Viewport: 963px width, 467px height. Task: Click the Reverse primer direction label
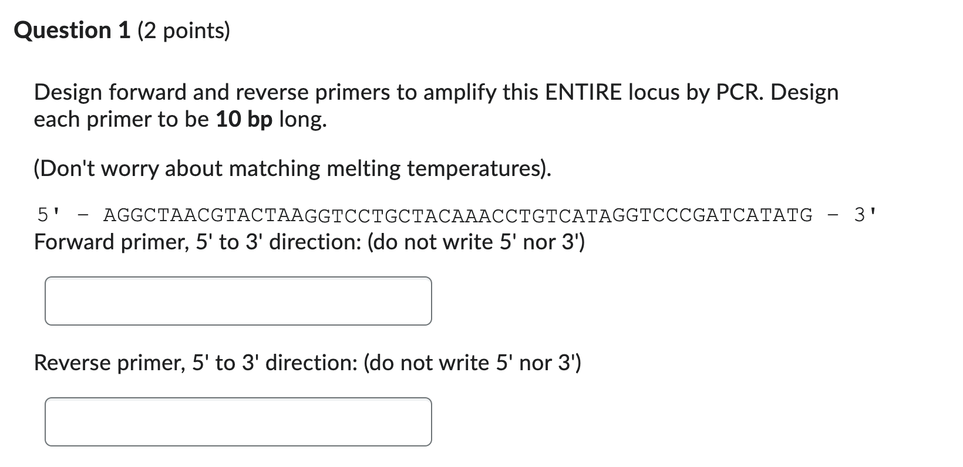click(307, 363)
